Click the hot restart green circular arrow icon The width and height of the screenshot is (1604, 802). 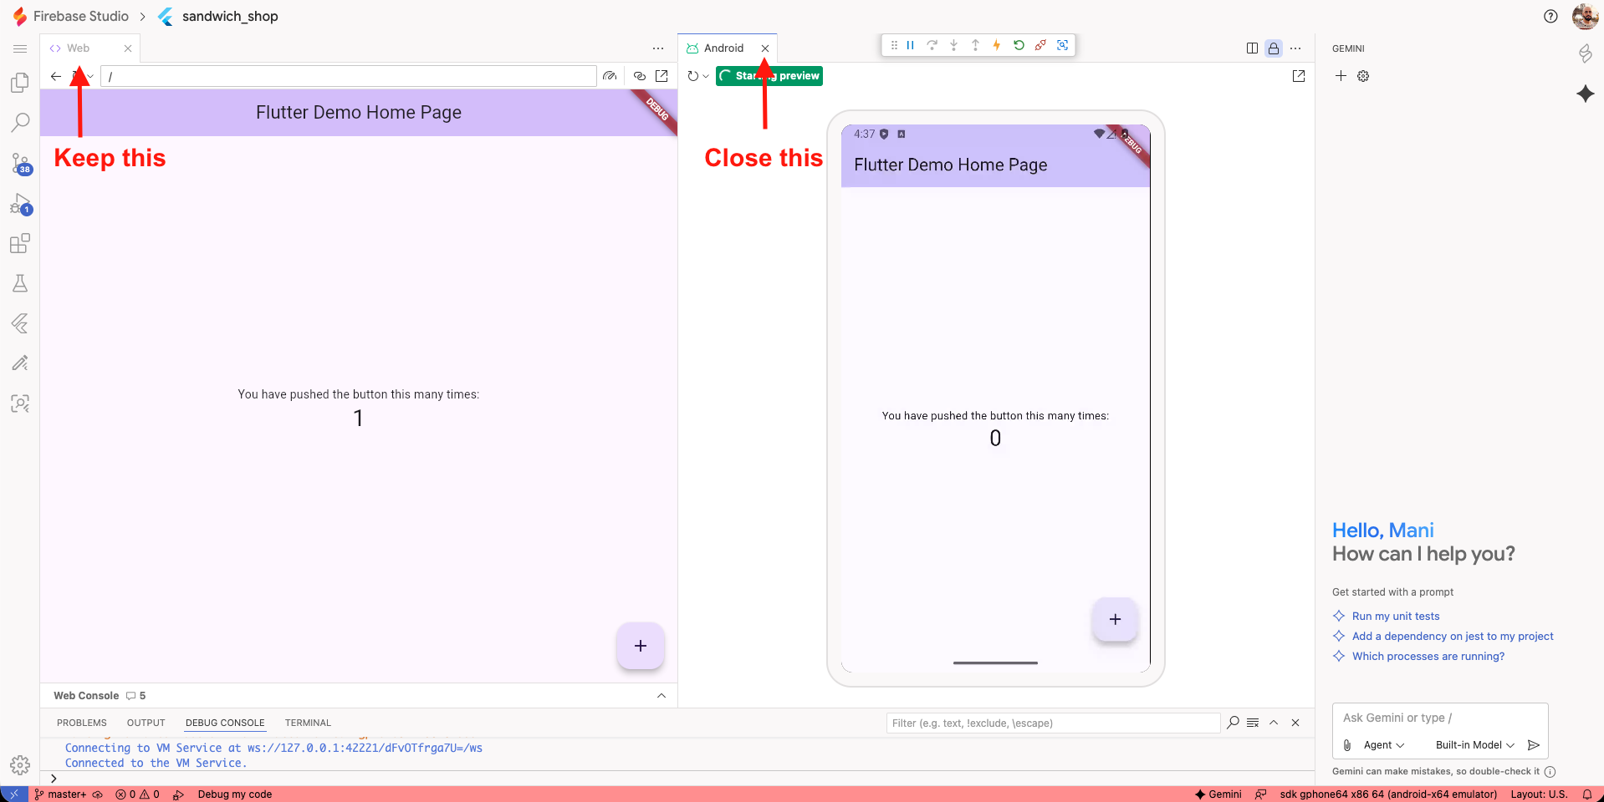1019,46
